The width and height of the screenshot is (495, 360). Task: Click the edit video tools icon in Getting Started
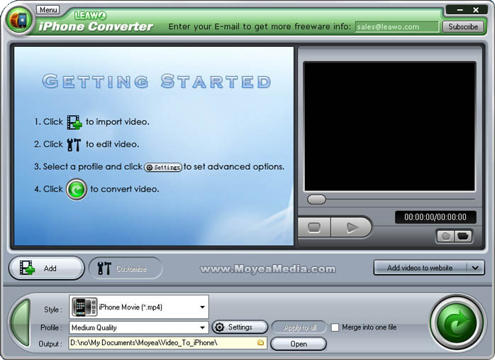pos(74,145)
